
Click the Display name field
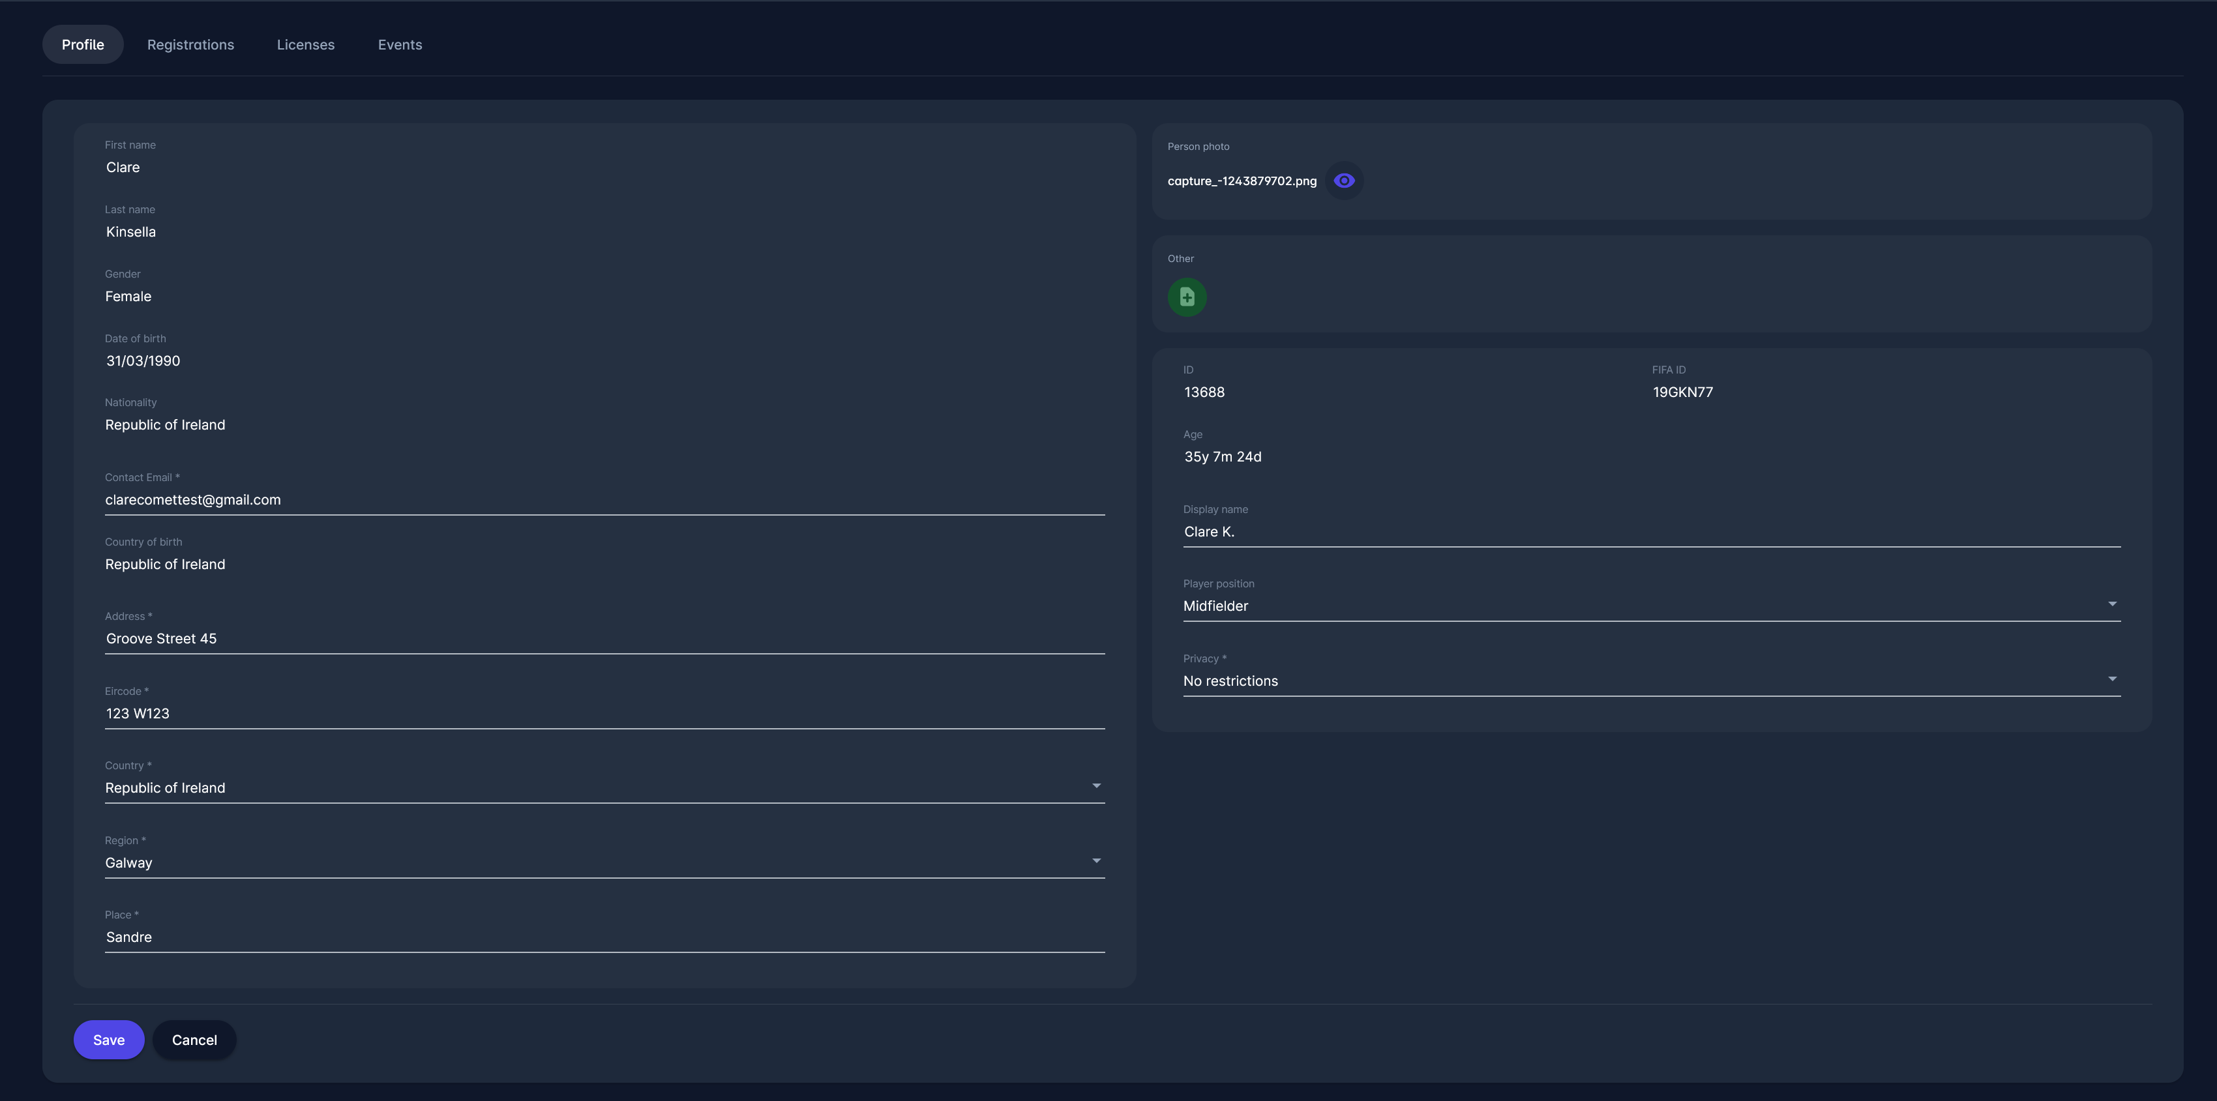1651,531
